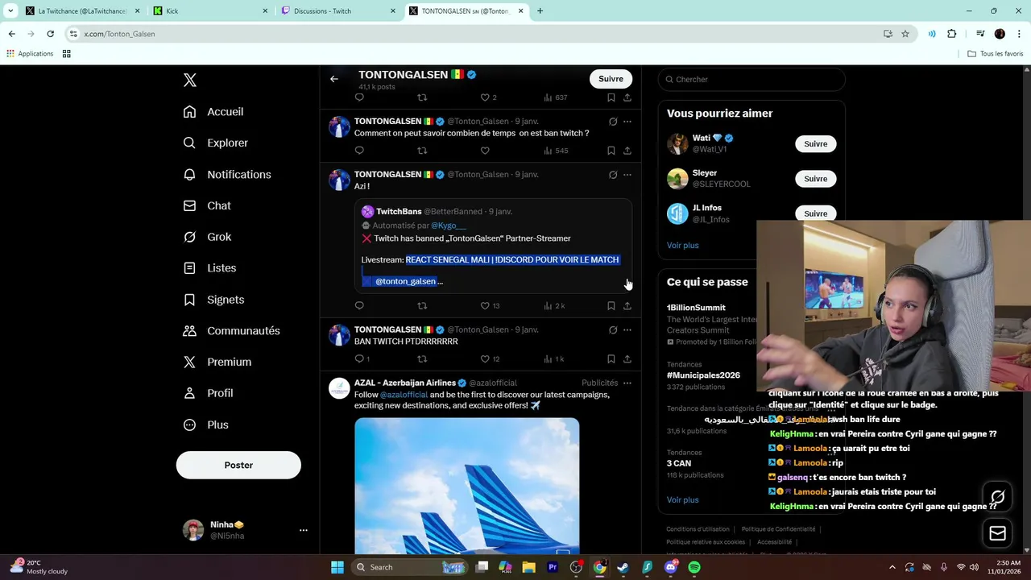This screenshot has height=580, width=1031.
Task: Reply to 'combien de temps' tweet
Action: pos(359,151)
